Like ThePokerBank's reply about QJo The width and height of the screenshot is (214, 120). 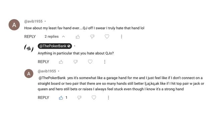61,62
